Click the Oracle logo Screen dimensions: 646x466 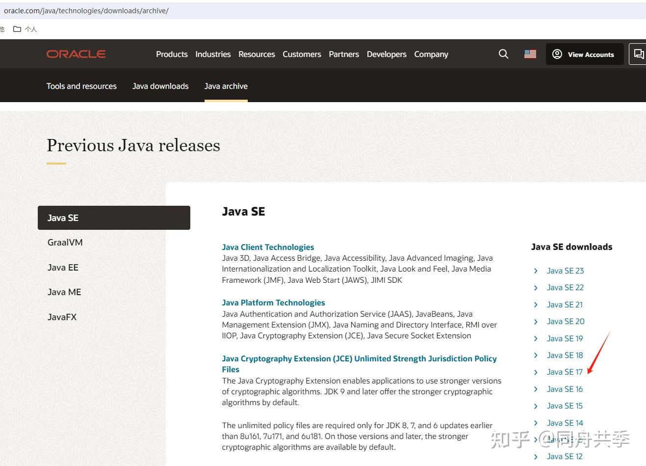[76, 54]
